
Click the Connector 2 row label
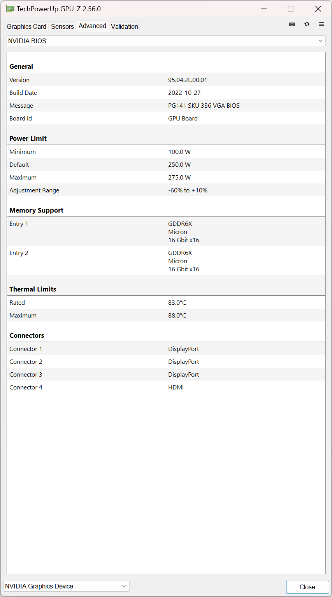[x=26, y=362]
